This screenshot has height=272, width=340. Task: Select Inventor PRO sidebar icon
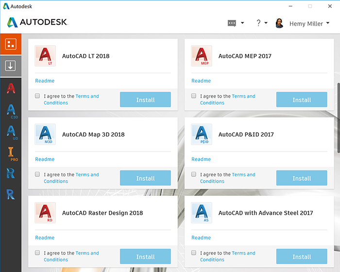12,154
